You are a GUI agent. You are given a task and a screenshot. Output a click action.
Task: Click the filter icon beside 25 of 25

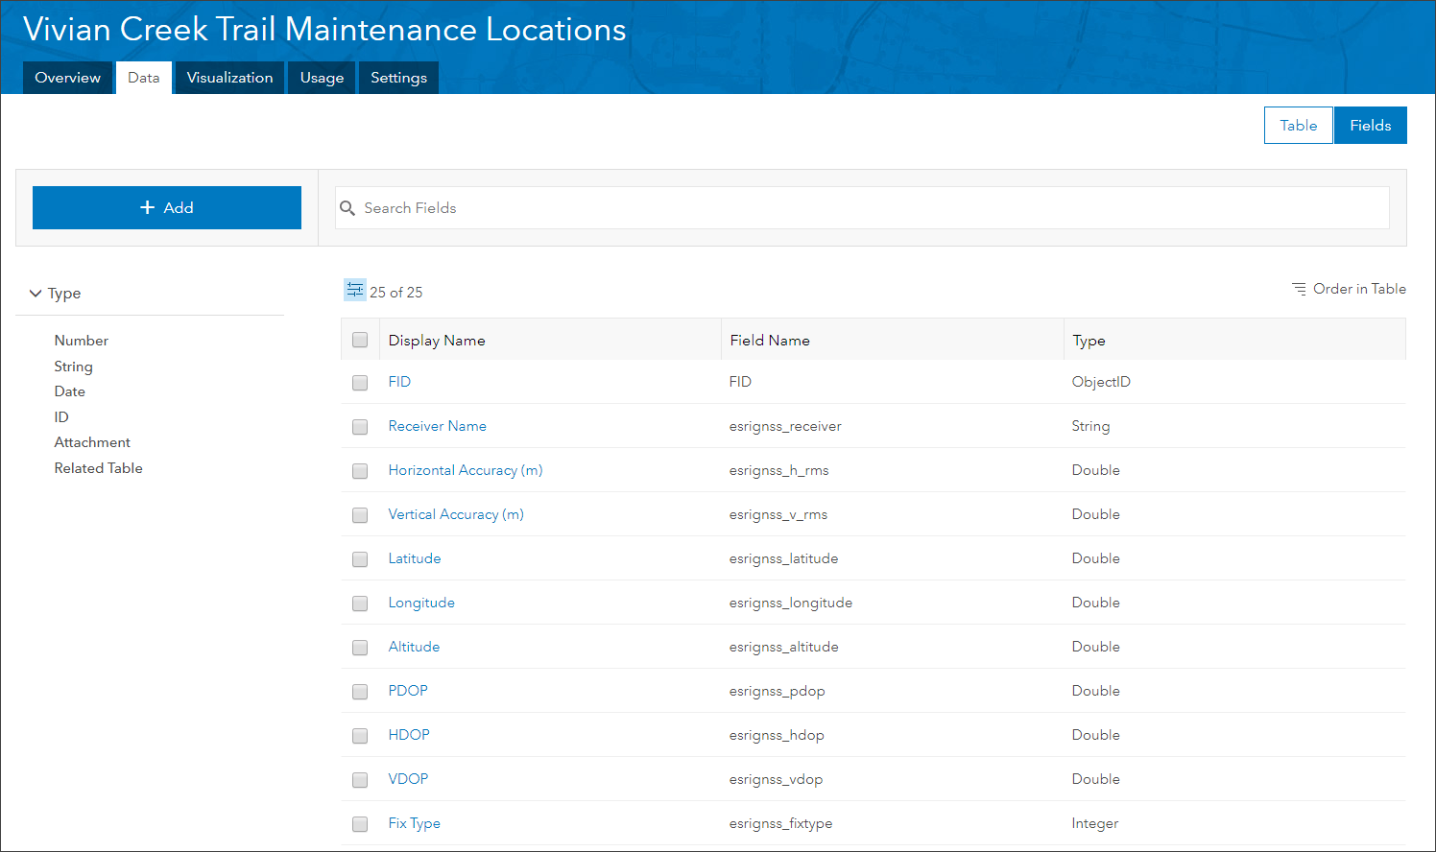(355, 290)
